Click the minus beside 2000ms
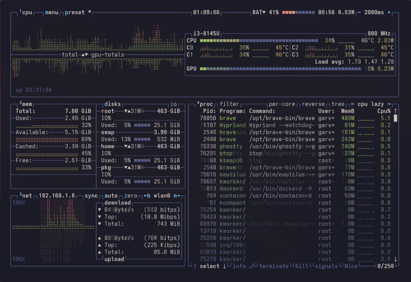 [359, 12]
